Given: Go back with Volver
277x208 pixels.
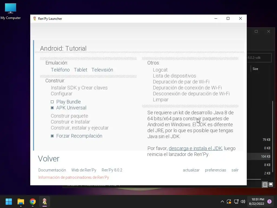Looking at the screenshot, I should [x=49, y=159].
